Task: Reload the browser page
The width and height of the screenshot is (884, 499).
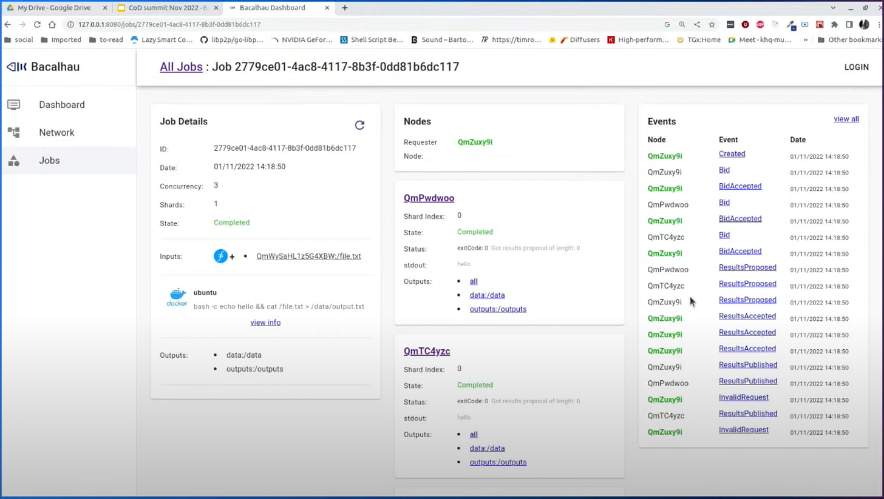Action: point(37,24)
